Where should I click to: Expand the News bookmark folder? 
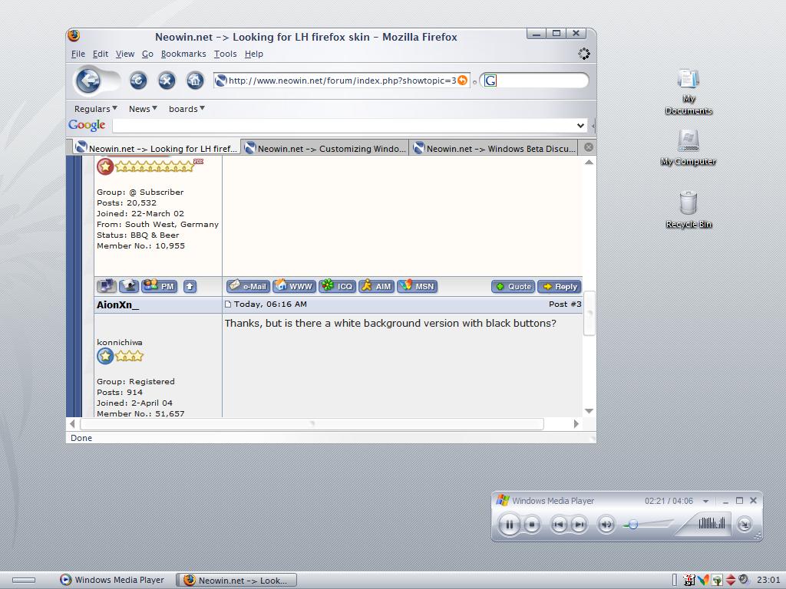(143, 109)
